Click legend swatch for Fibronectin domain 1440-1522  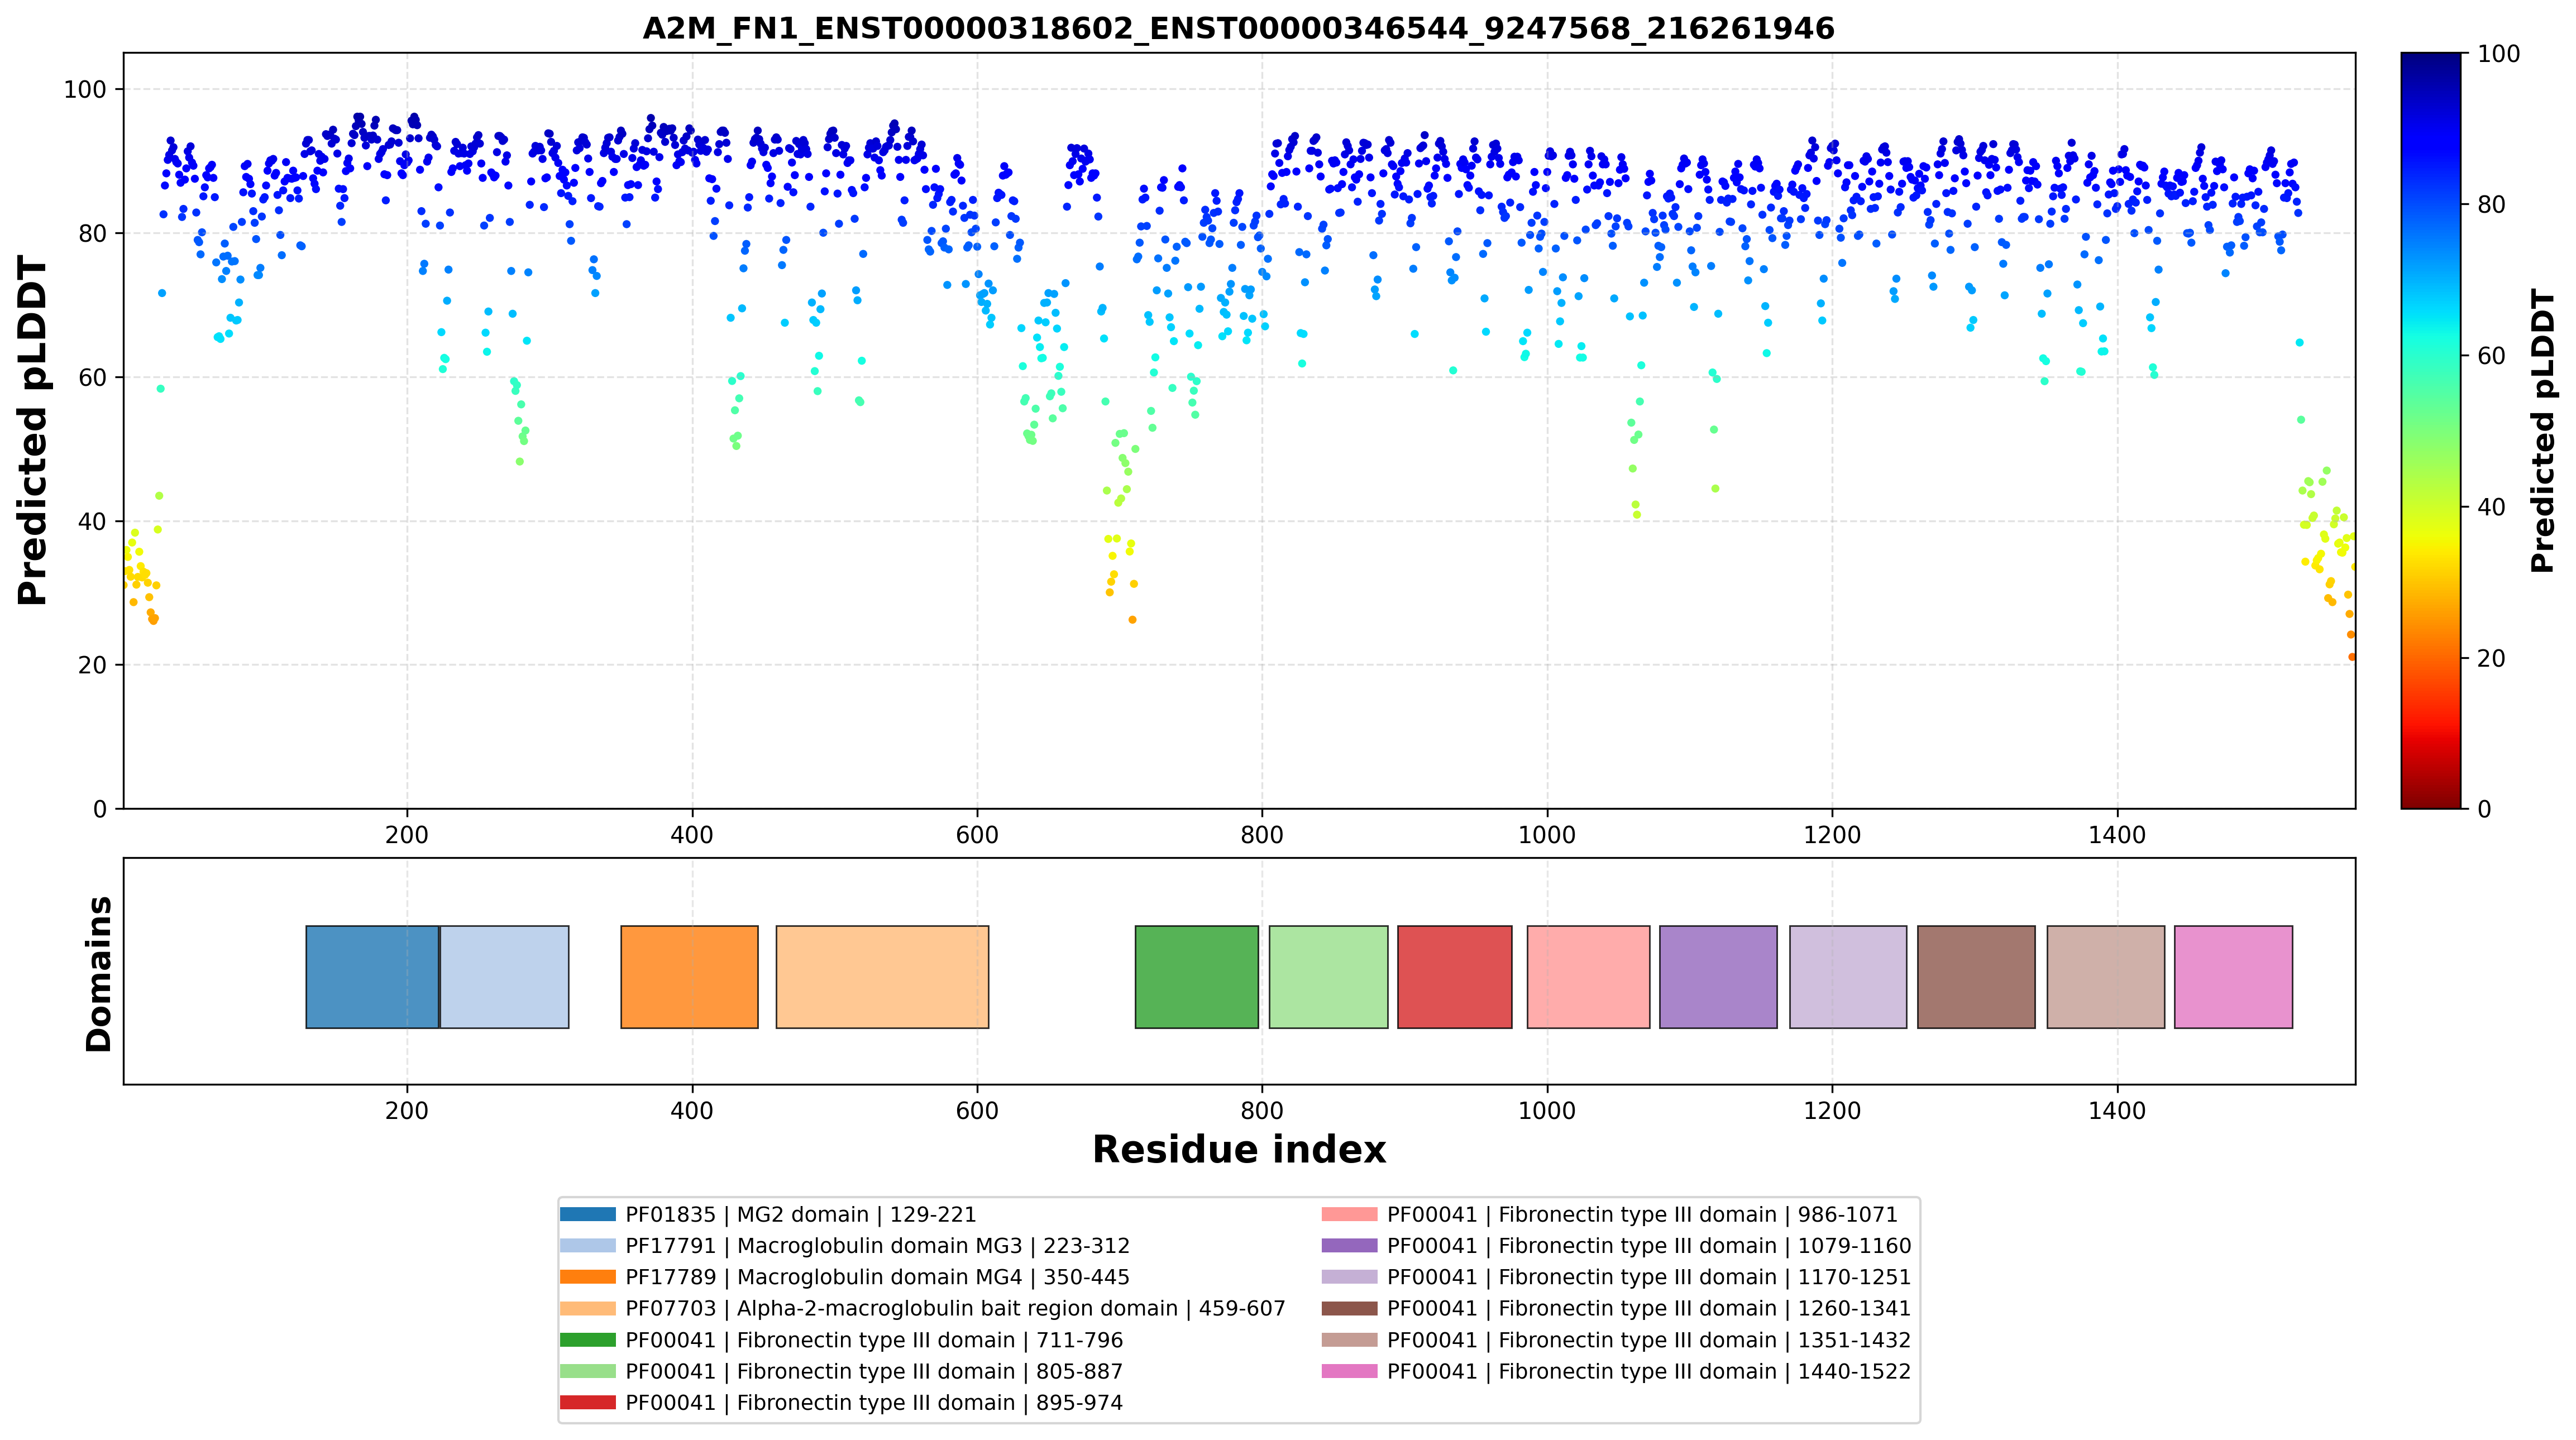click(x=1349, y=1371)
